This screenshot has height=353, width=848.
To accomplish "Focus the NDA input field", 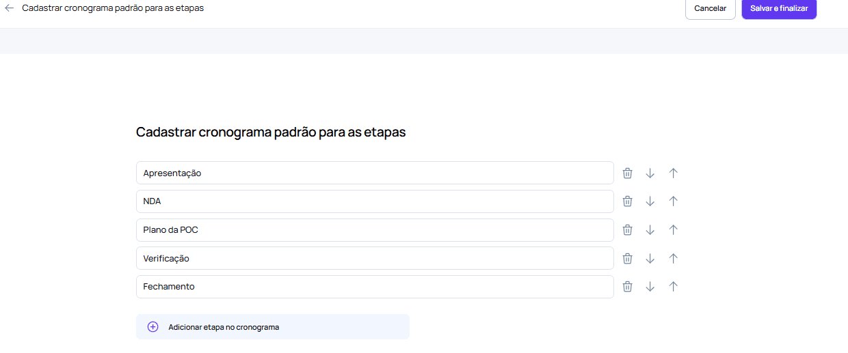I will point(375,201).
